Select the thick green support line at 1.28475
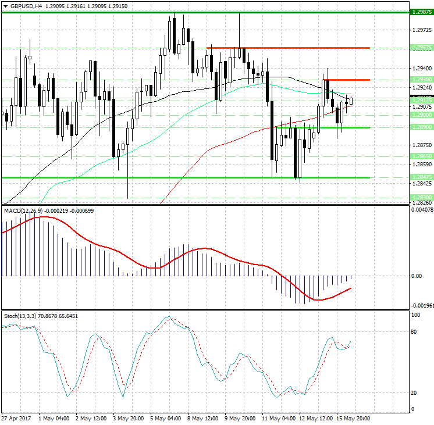The image size is (434, 425). pos(175,177)
